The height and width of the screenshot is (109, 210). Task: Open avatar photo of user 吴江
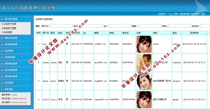(x=144, y=63)
